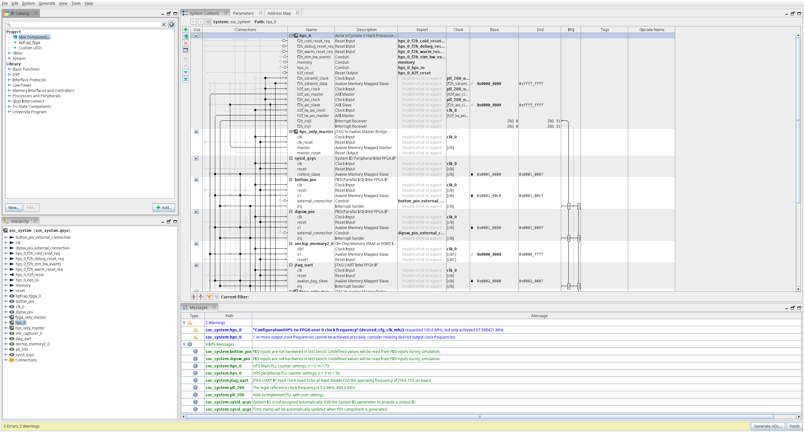Click the lock icon beside base 0x0002_0000
The height and width of the screenshot is (432, 804).
(472, 281)
